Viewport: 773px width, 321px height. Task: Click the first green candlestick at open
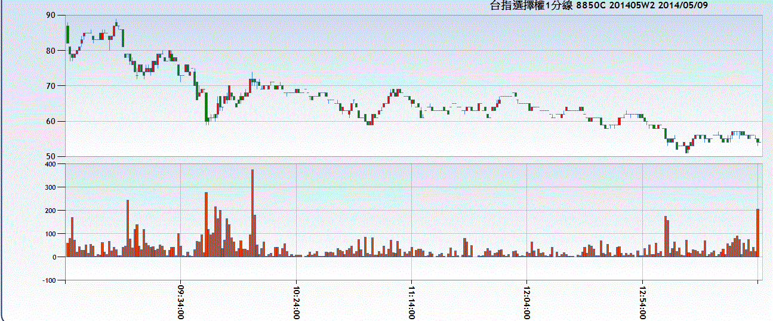68,33
